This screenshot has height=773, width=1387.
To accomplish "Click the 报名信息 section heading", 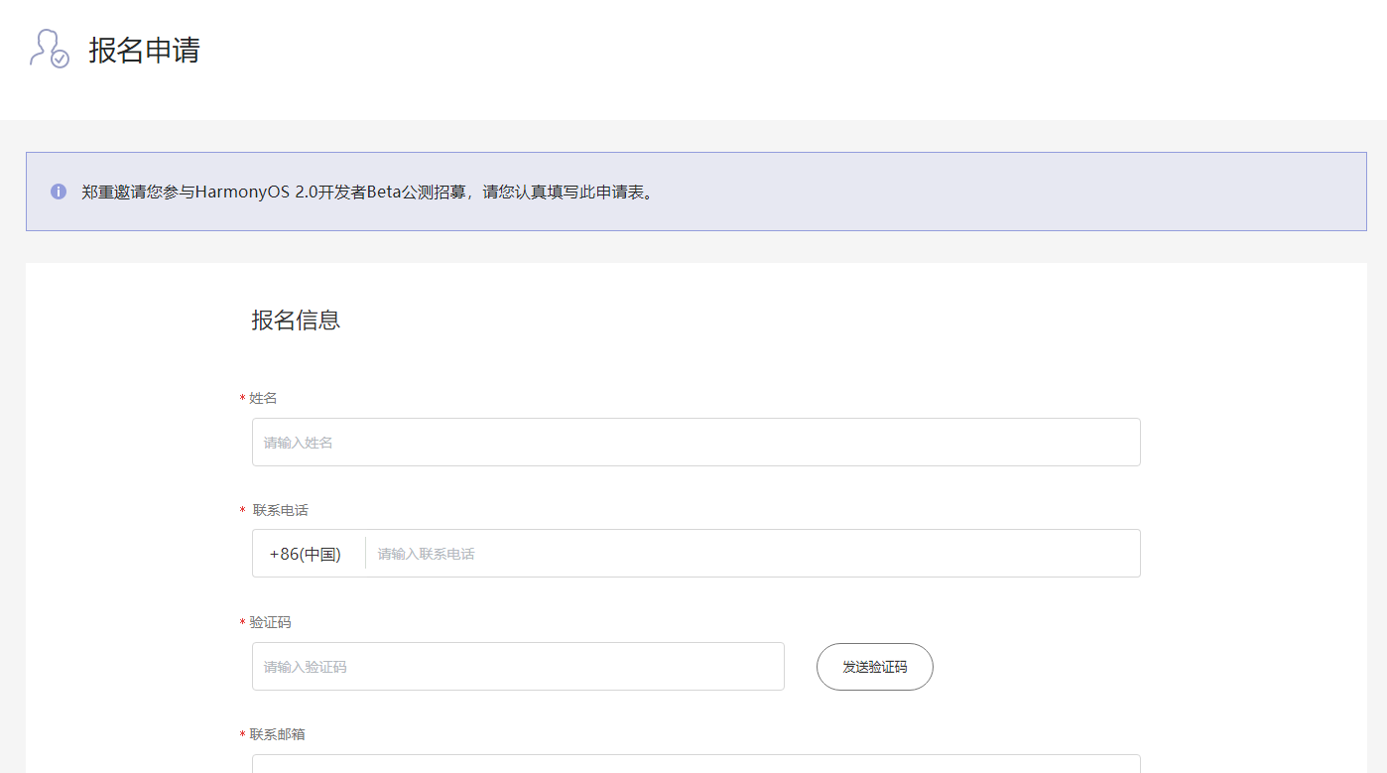I will click(x=296, y=320).
